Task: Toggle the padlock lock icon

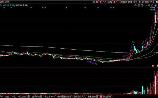Action: 152,5
